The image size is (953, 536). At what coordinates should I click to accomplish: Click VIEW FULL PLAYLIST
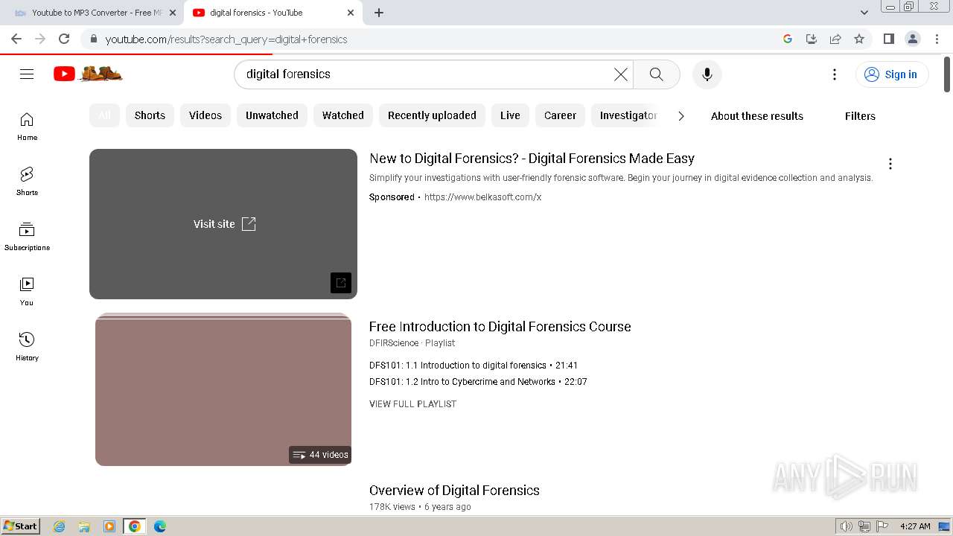[412, 404]
